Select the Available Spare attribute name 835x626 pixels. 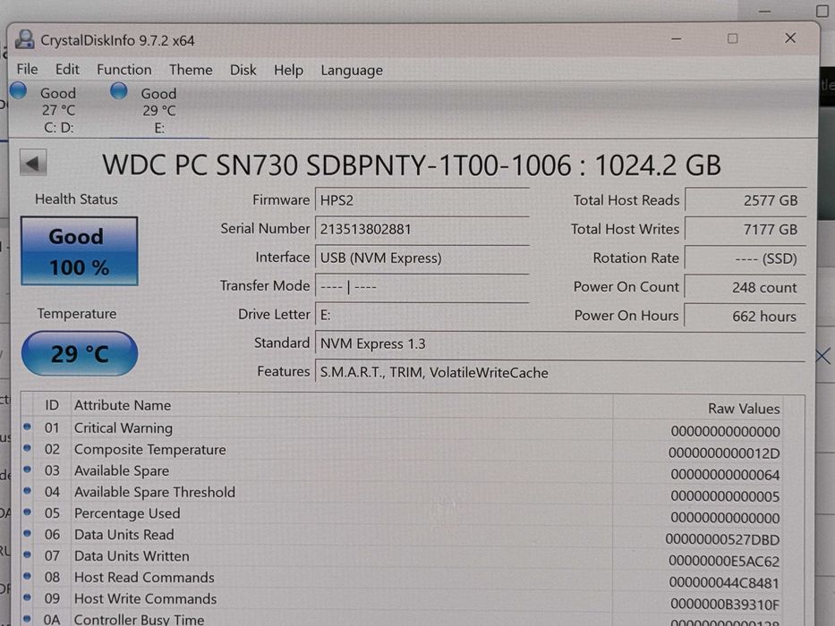(x=122, y=471)
